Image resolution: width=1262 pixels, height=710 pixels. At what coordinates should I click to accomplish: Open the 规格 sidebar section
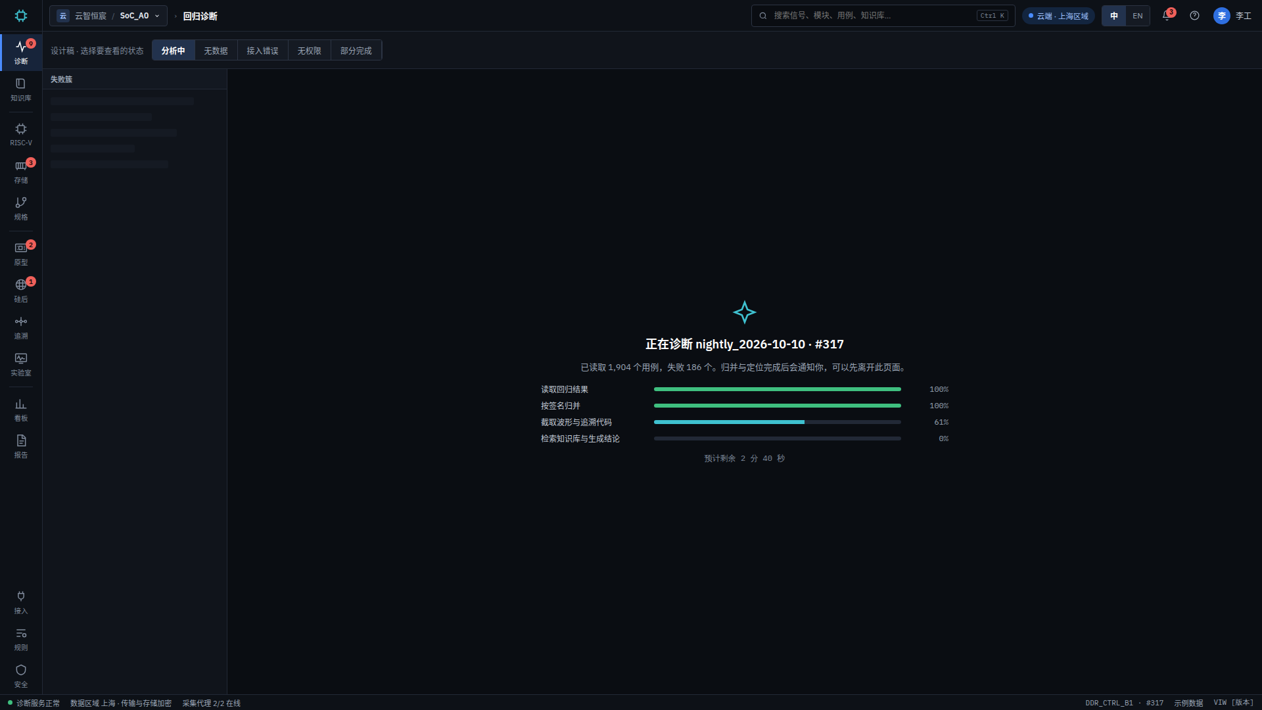(21, 208)
